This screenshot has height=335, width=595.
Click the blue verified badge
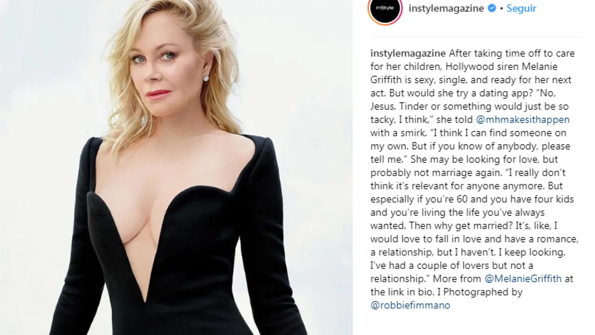pos(491,8)
